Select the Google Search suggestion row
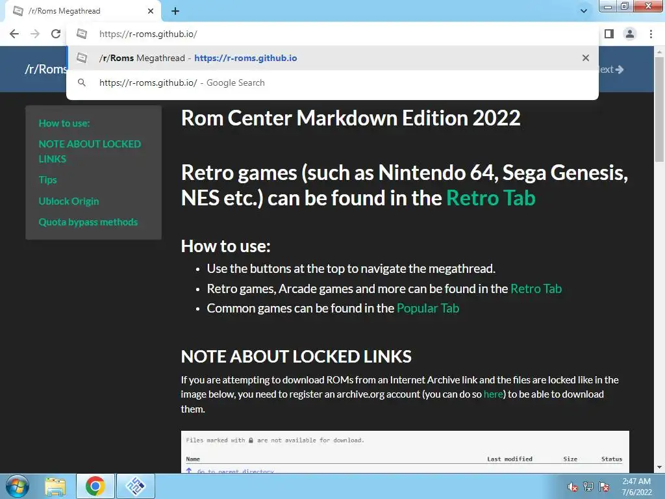The height and width of the screenshot is (499, 665). [x=332, y=83]
